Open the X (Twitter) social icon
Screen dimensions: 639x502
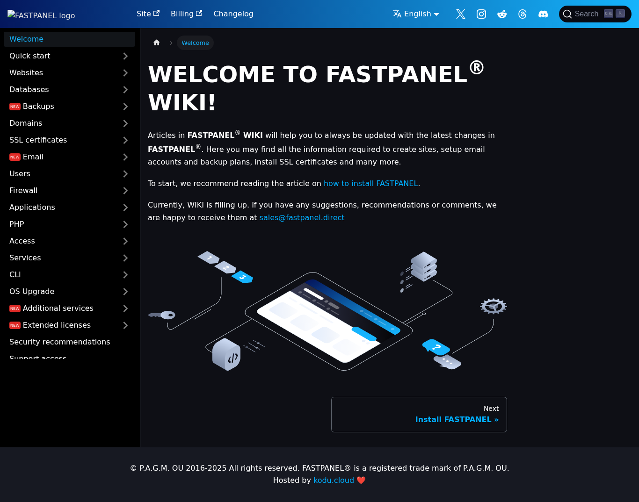coord(461,14)
